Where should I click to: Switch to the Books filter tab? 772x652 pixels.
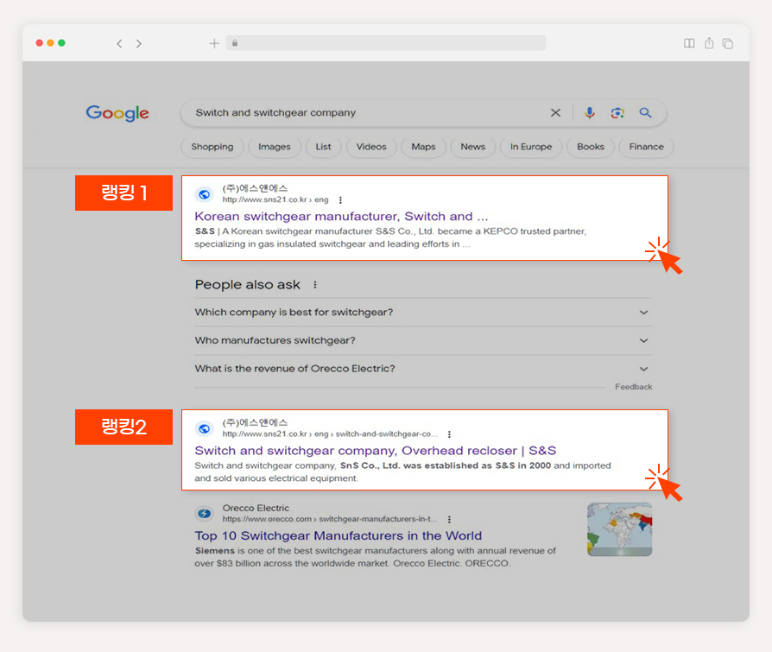pyautogui.click(x=591, y=147)
